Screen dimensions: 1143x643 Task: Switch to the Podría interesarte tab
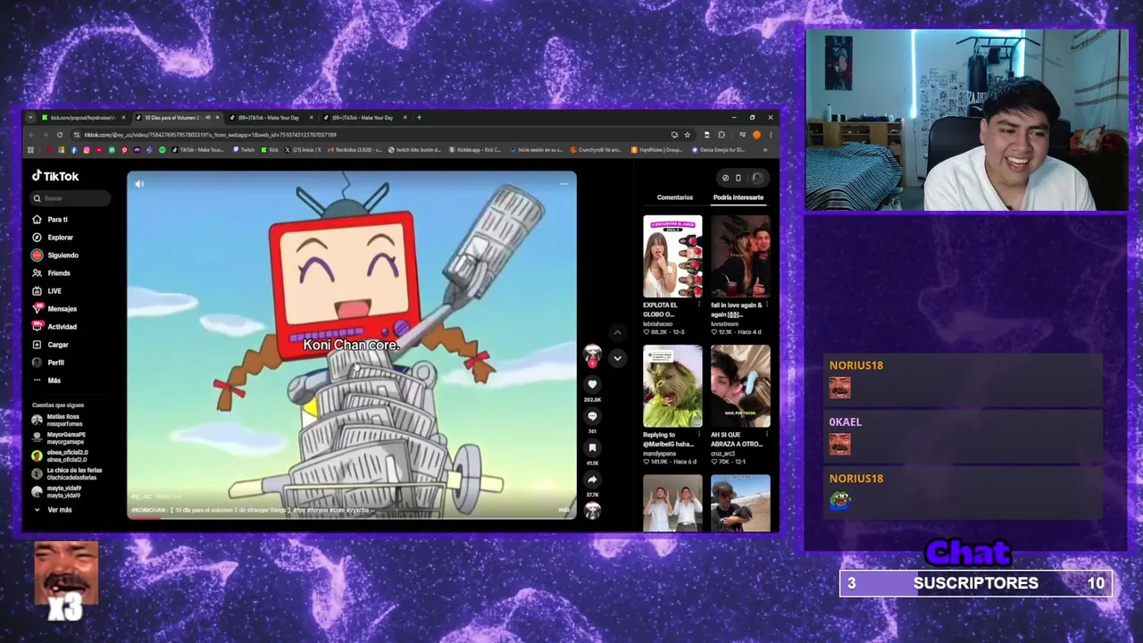pos(738,197)
